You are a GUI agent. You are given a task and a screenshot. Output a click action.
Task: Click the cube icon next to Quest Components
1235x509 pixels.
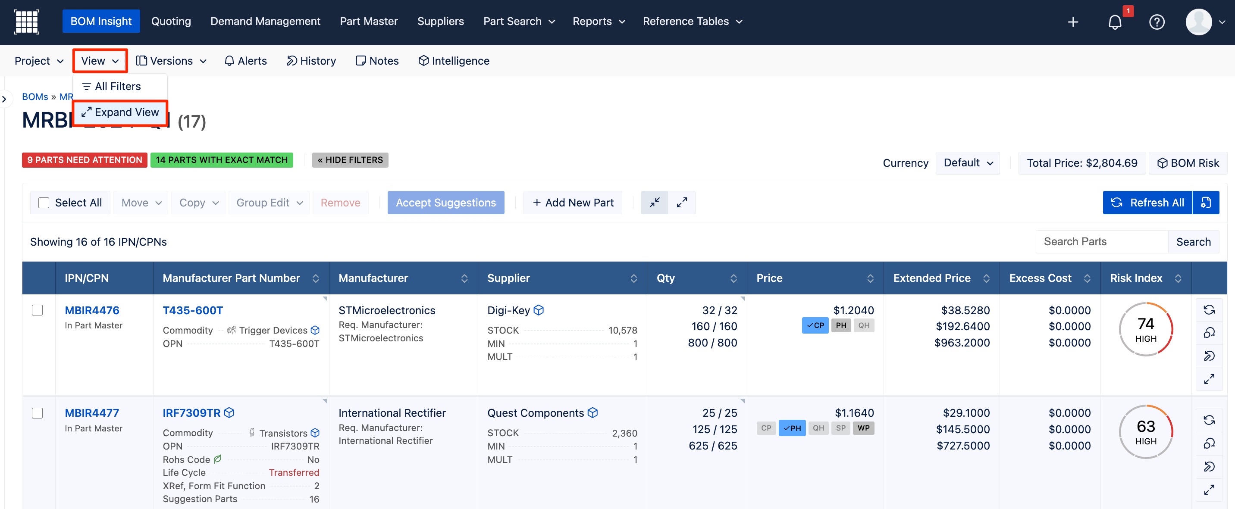point(592,412)
